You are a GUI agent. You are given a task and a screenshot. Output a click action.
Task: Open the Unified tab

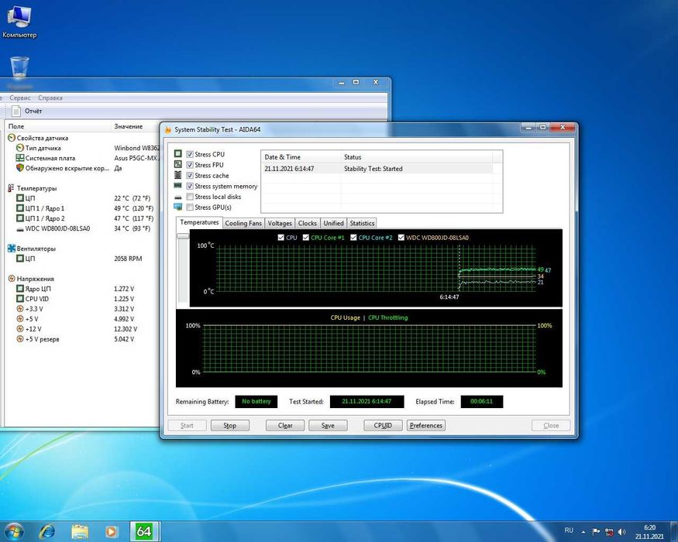coord(333,223)
